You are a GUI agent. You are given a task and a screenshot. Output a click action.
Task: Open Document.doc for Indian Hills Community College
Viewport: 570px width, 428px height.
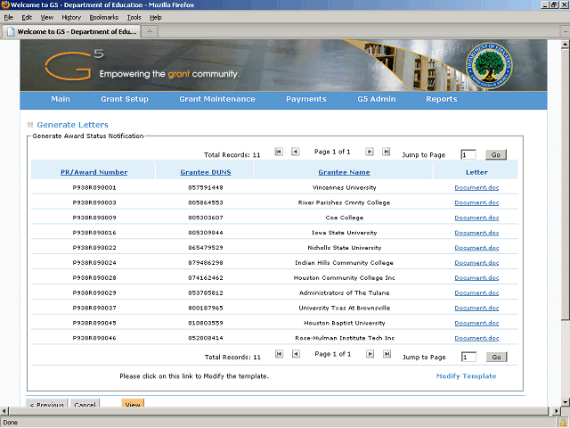coord(476,262)
